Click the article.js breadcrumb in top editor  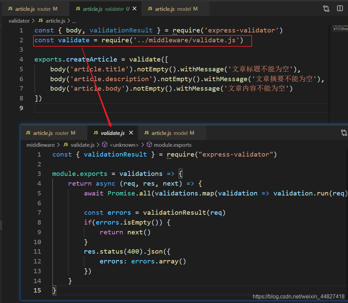coord(55,21)
